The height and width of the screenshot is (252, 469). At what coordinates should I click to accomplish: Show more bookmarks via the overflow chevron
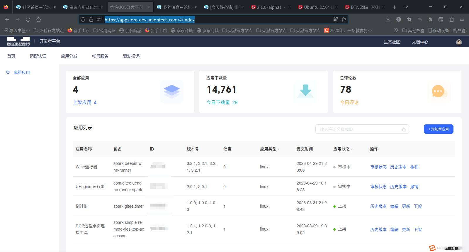point(396,30)
